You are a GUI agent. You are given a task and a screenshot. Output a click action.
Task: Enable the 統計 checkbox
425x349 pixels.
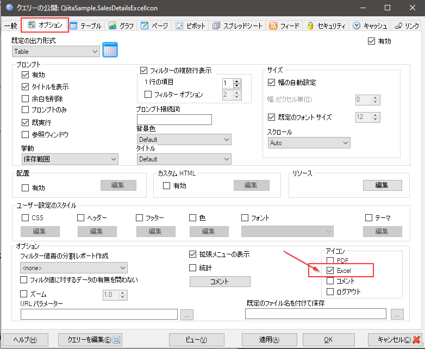pos(192,268)
